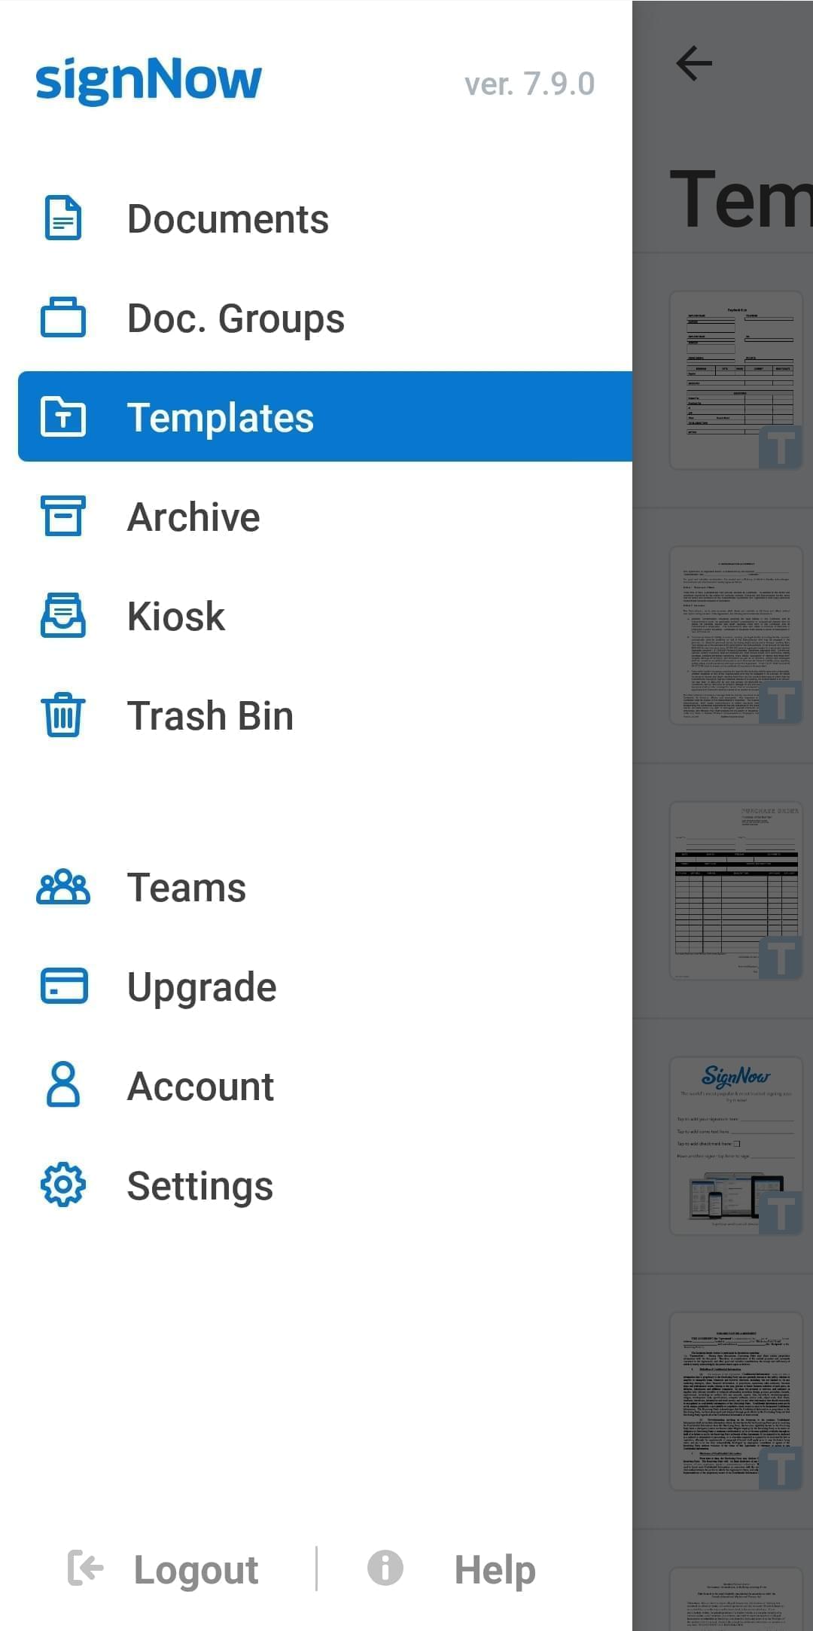
Task: Go to the Kiosk menu label
Action: (176, 616)
